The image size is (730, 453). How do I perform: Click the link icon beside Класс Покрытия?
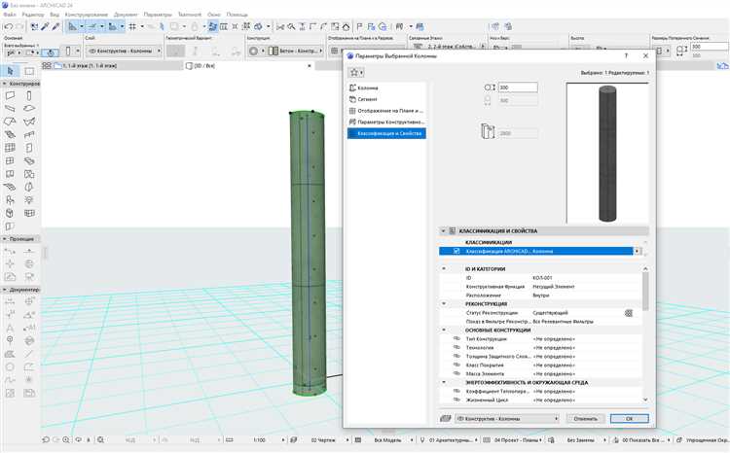pos(456,366)
